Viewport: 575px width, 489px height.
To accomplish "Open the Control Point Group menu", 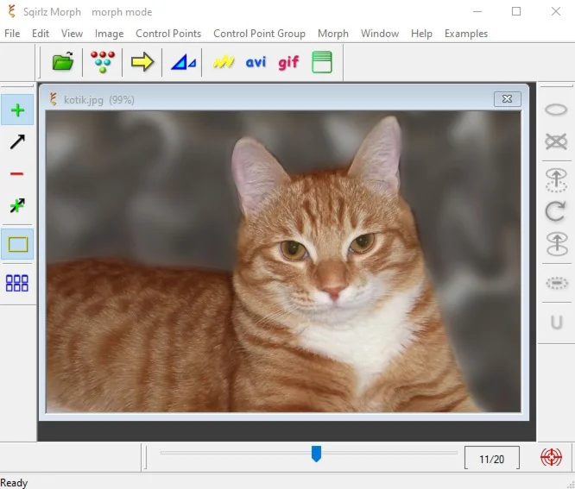I will pyautogui.click(x=259, y=34).
